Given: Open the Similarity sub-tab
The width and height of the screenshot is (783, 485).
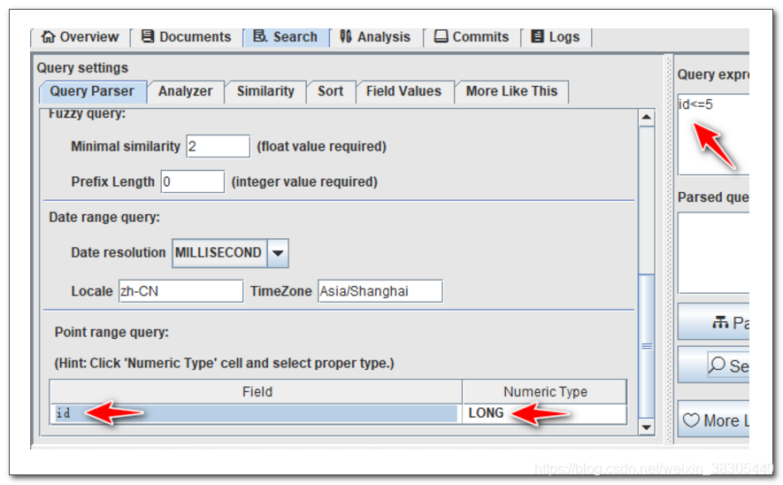Looking at the screenshot, I should (265, 91).
